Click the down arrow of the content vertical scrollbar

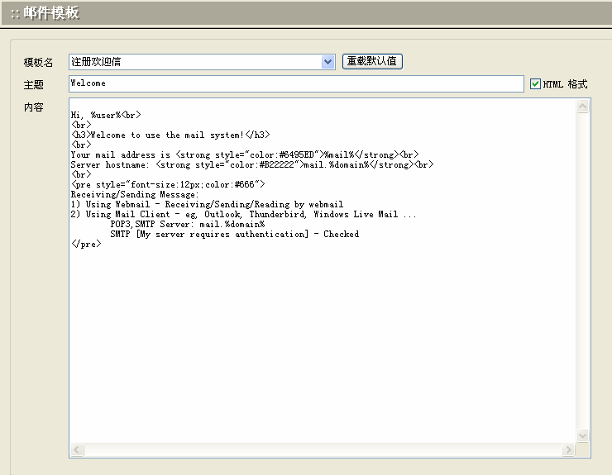click(583, 435)
